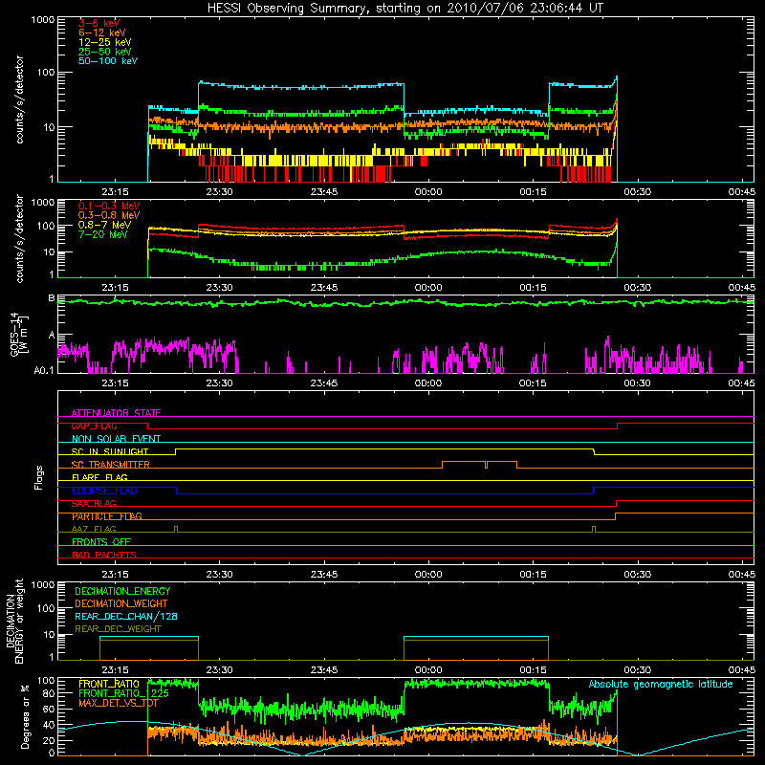Select the SAA_FLAG label
The width and height of the screenshot is (765, 765).
tap(94, 504)
